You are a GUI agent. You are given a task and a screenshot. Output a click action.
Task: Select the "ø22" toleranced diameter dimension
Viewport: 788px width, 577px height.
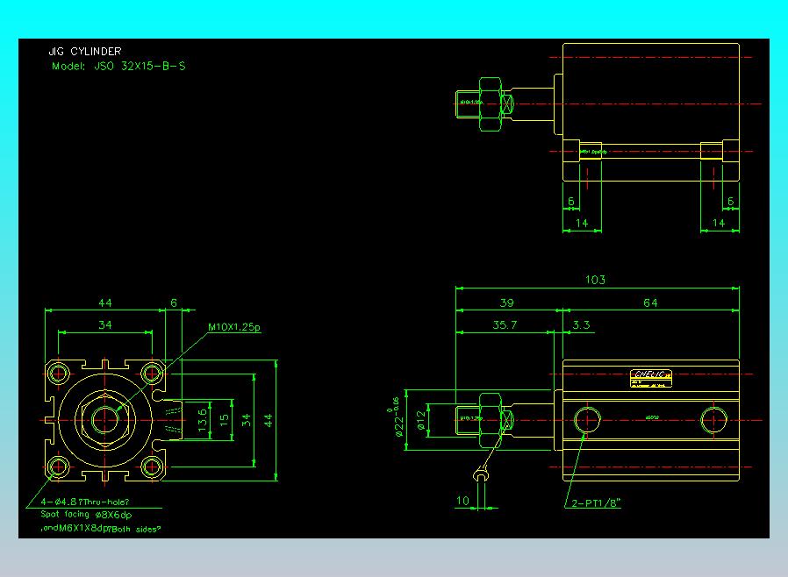396,417
